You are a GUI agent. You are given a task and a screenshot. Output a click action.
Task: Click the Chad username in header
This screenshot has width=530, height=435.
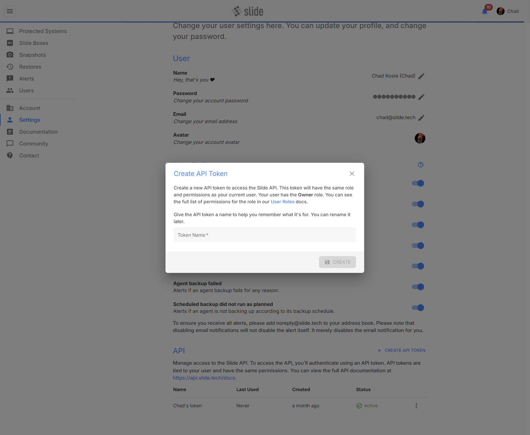(513, 11)
